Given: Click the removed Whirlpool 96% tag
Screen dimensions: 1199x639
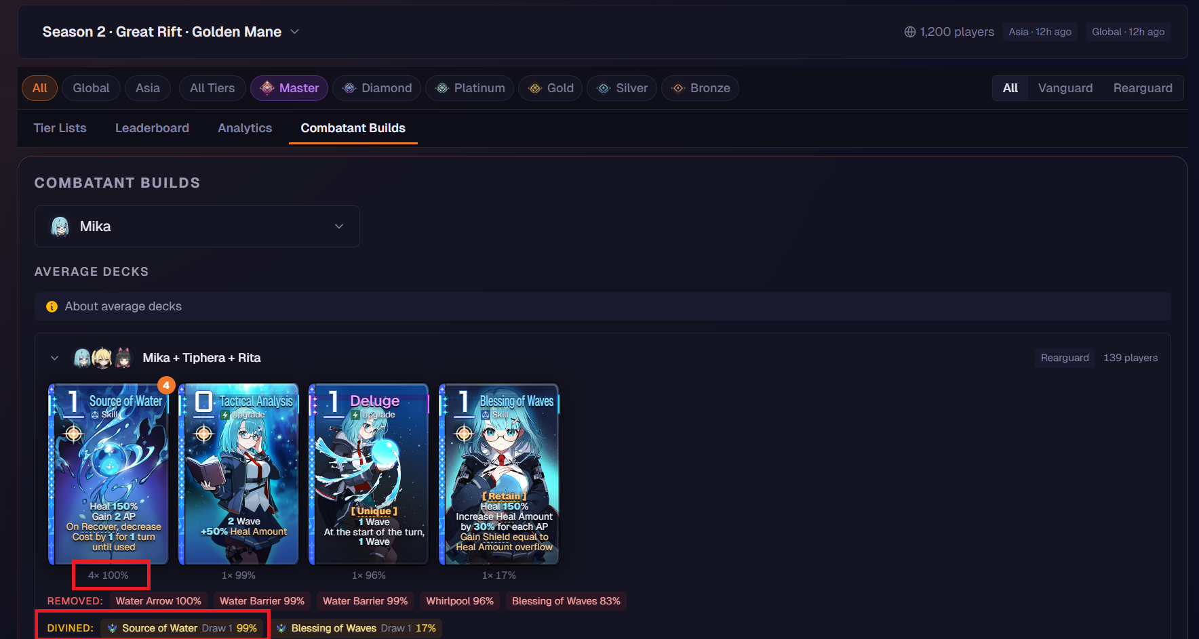Looking at the screenshot, I should 460,601.
